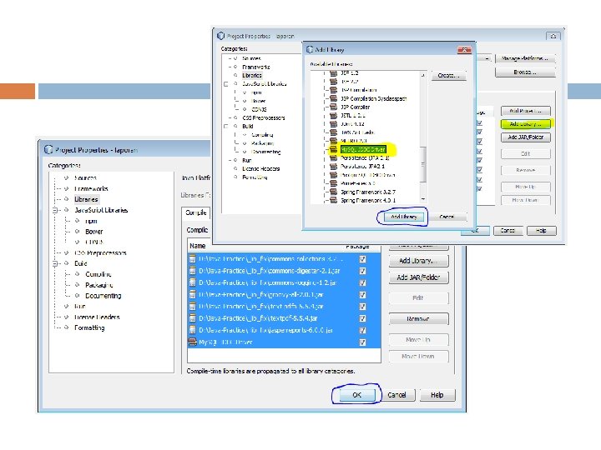Click the commons-collections jar file icon
Image resolution: width=601 pixels, height=450 pixels.
[193, 258]
